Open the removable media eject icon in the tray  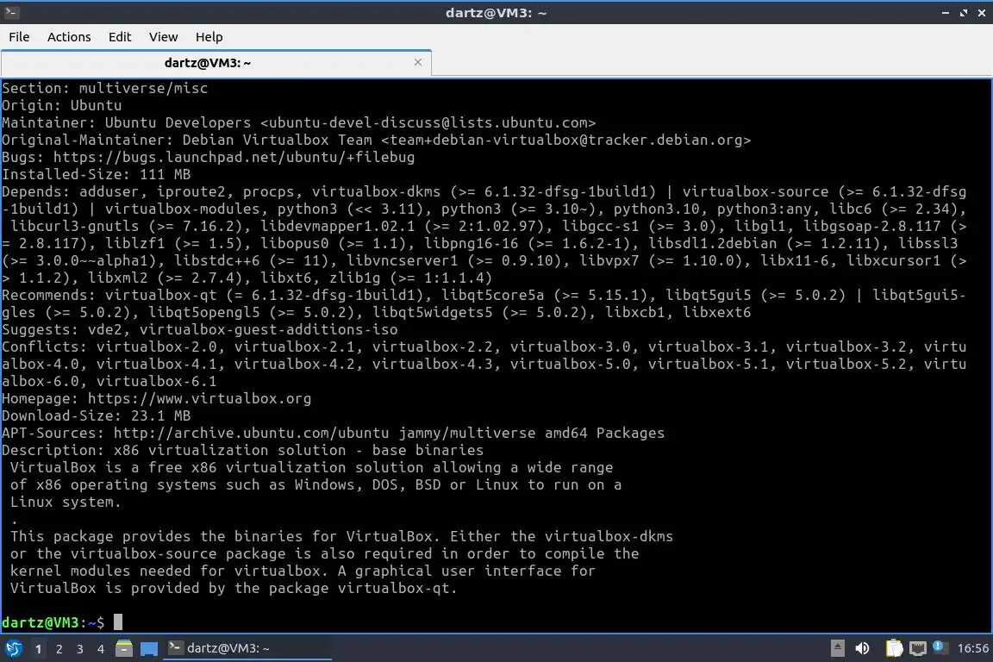point(837,648)
